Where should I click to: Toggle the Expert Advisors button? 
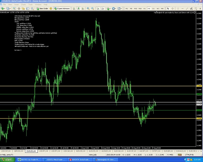click(62, 8)
